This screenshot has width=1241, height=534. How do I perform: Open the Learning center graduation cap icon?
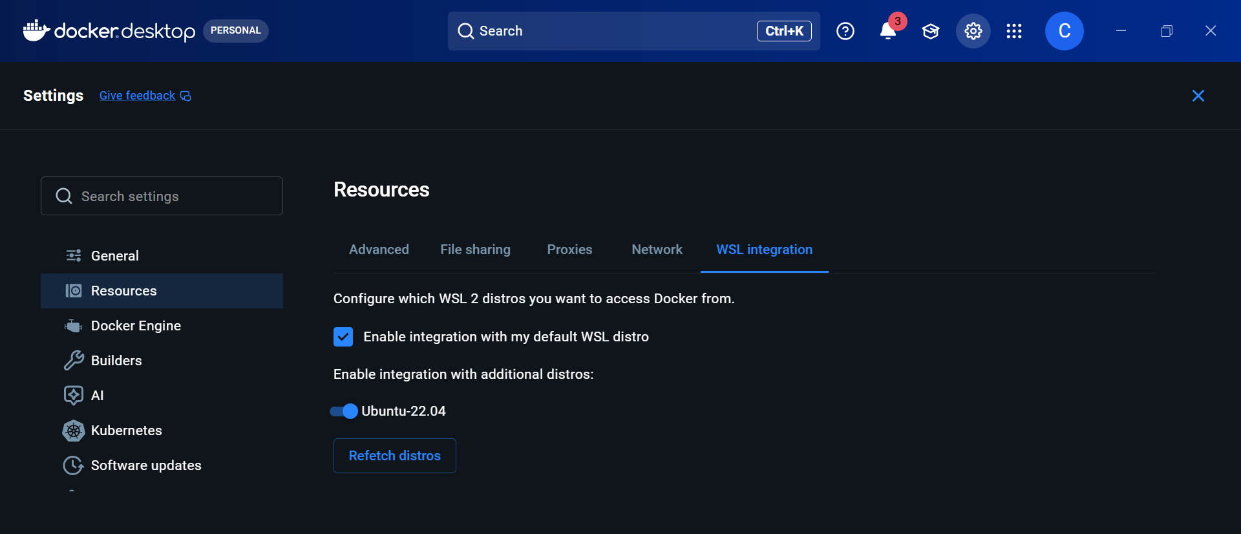(931, 31)
